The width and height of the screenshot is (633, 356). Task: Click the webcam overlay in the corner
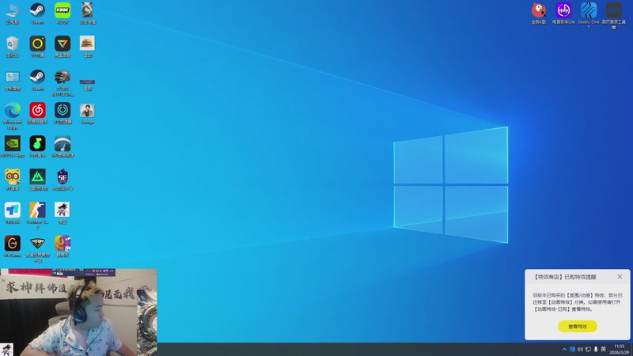tap(78, 312)
